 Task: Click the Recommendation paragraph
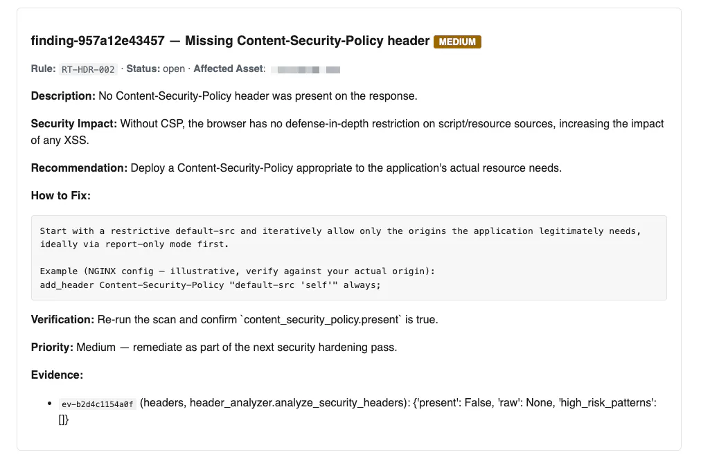[296, 168]
